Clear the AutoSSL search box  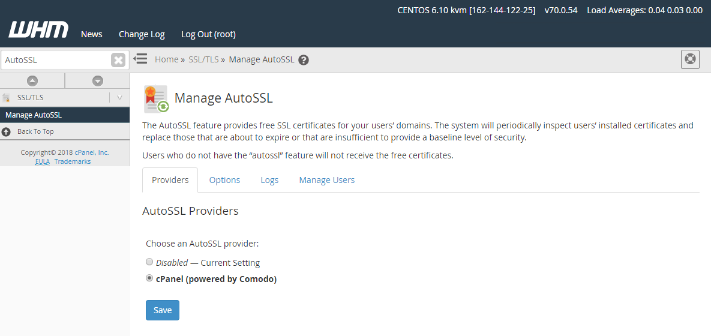click(118, 60)
